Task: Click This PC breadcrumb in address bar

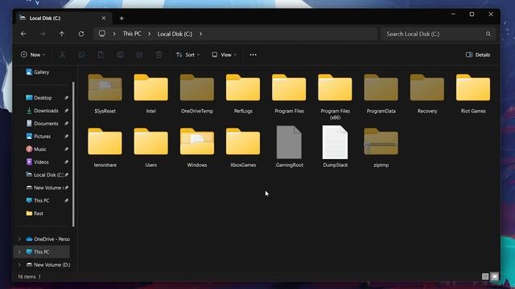Action: coord(132,34)
